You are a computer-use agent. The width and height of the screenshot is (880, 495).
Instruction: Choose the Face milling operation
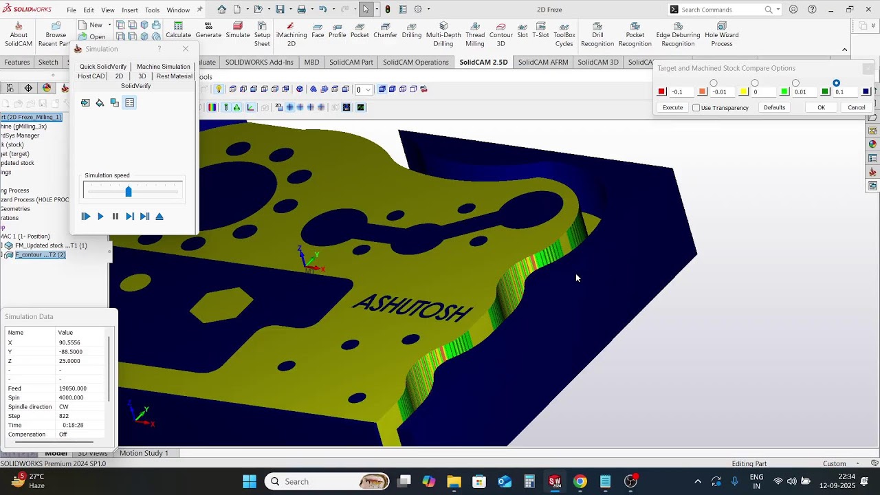point(318,30)
